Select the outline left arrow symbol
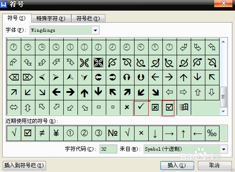The image size is (235, 172). tap(170, 92)
